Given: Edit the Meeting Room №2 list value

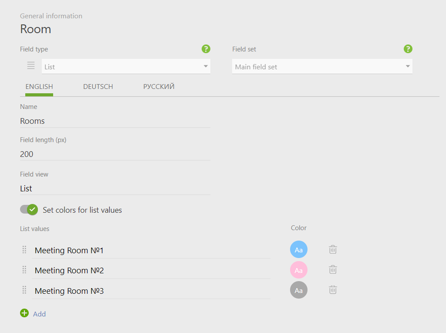Looking at the screenshot, I should click(151, 270).
